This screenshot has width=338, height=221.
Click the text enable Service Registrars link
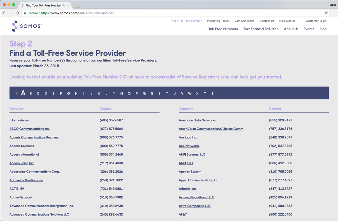tap(145, 77)
